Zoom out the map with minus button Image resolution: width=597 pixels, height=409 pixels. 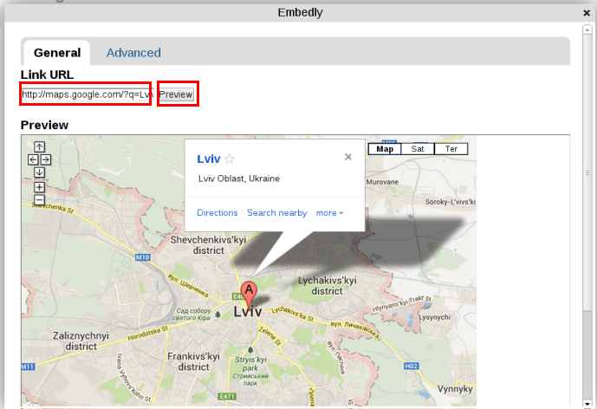(39, 200)
